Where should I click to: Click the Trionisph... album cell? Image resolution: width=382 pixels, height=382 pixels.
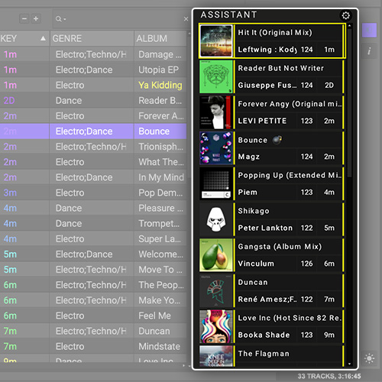[x=160, y=147]
